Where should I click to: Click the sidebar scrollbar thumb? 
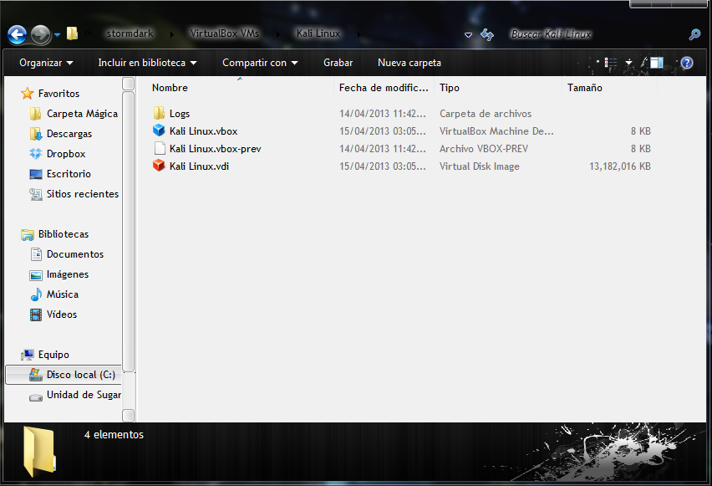(129, 232)
